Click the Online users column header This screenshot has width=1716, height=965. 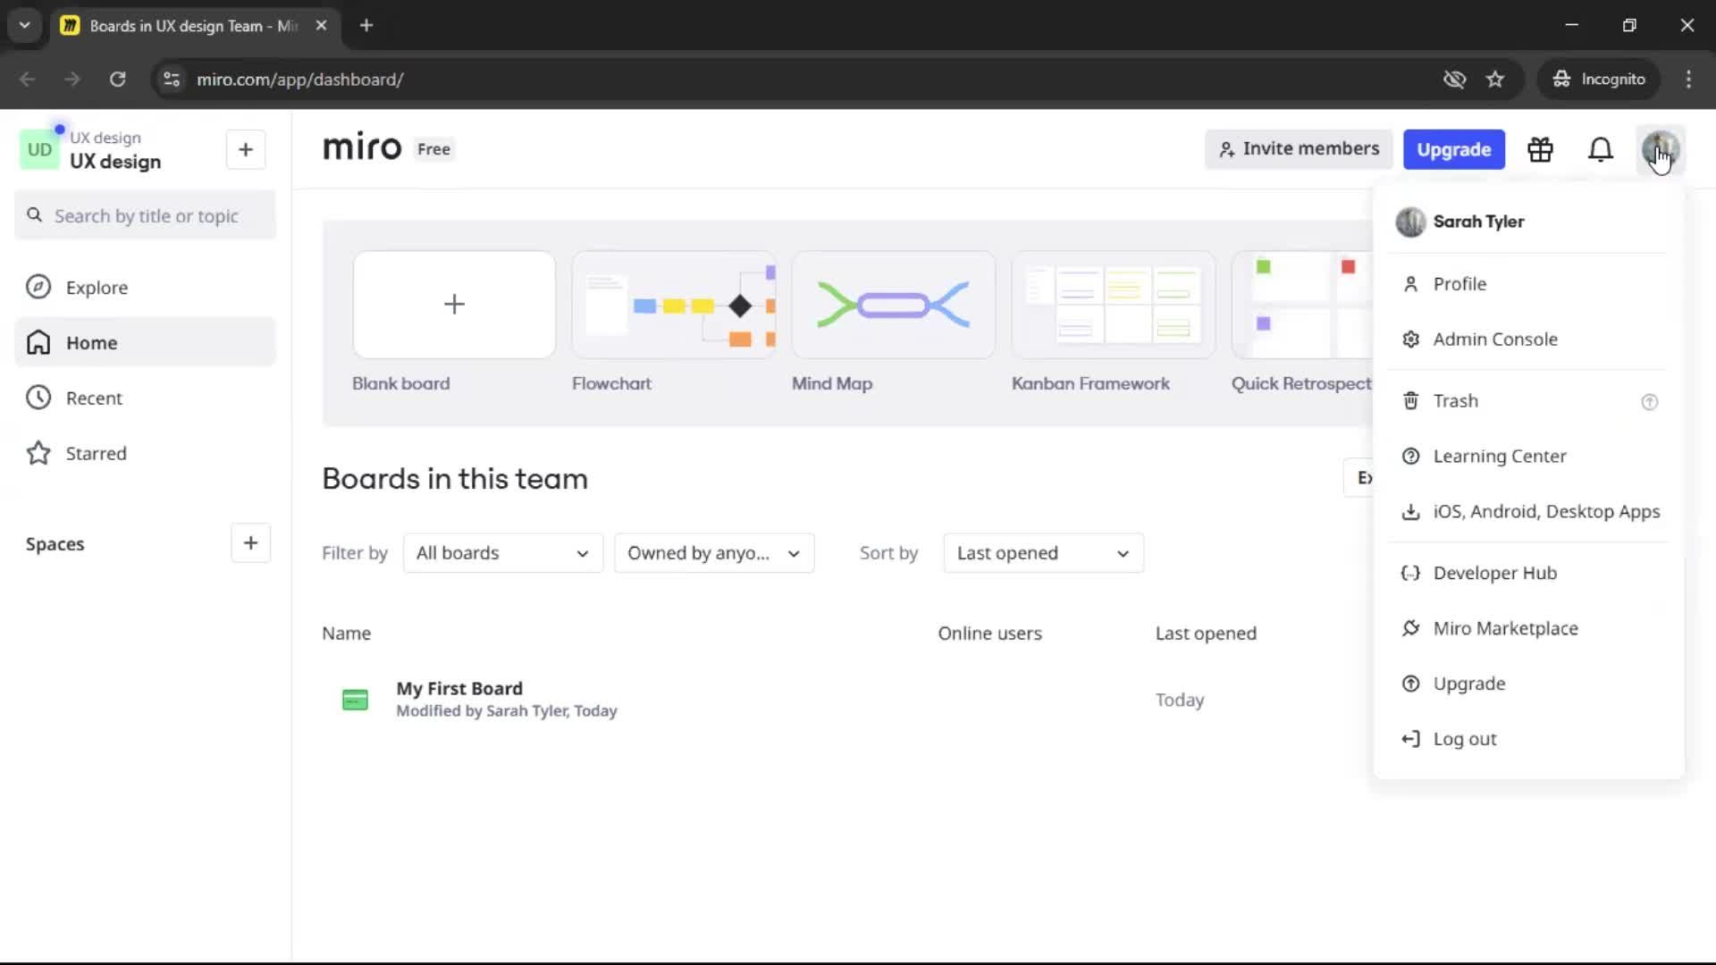click(989, 634)
